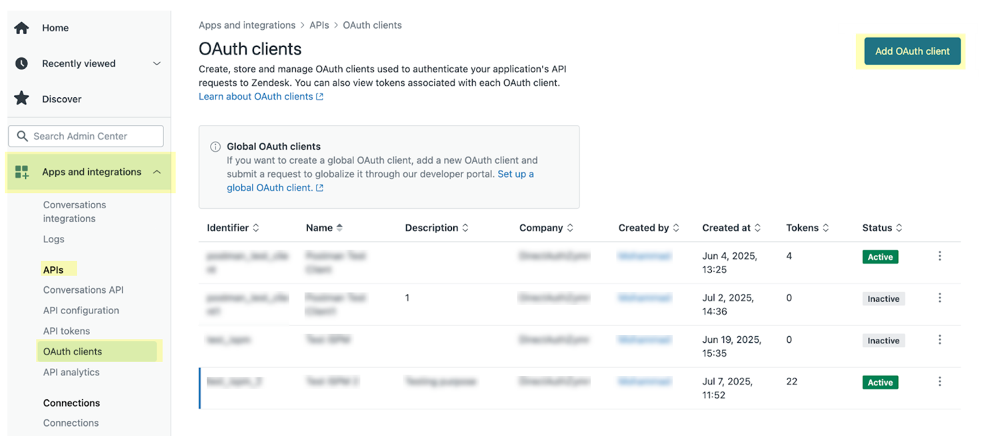Open row menu for Jun 4 client

(x=939, y=256)
